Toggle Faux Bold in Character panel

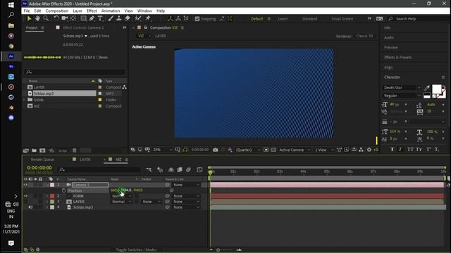point(392,149)
